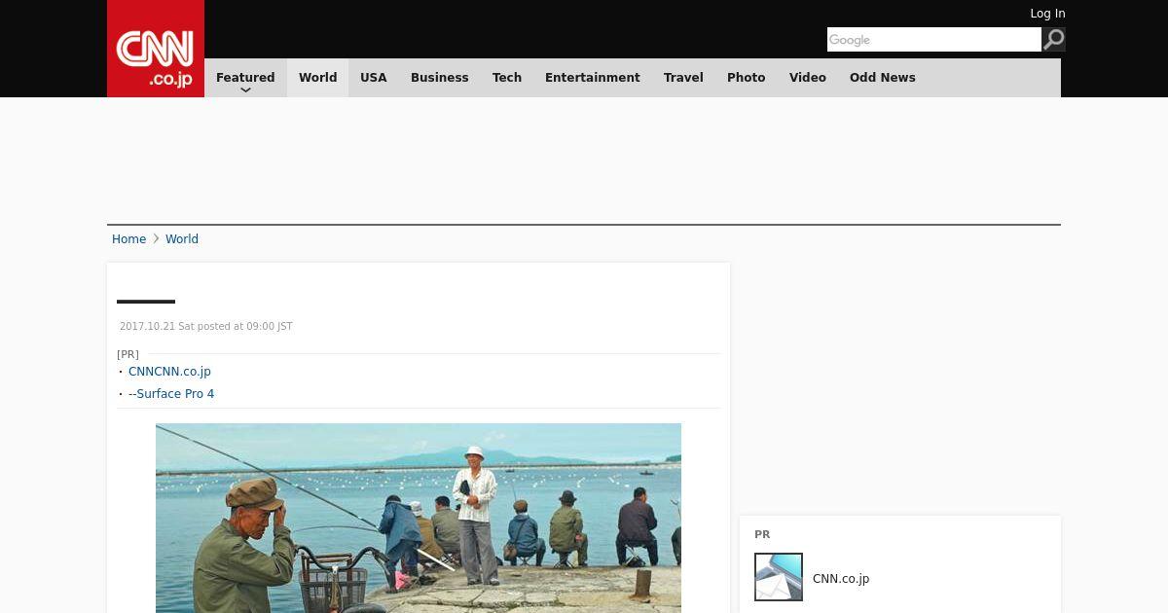Open the World menu tab
The height and width of the screenshot is (613, 1168).
tap(317, 78)
